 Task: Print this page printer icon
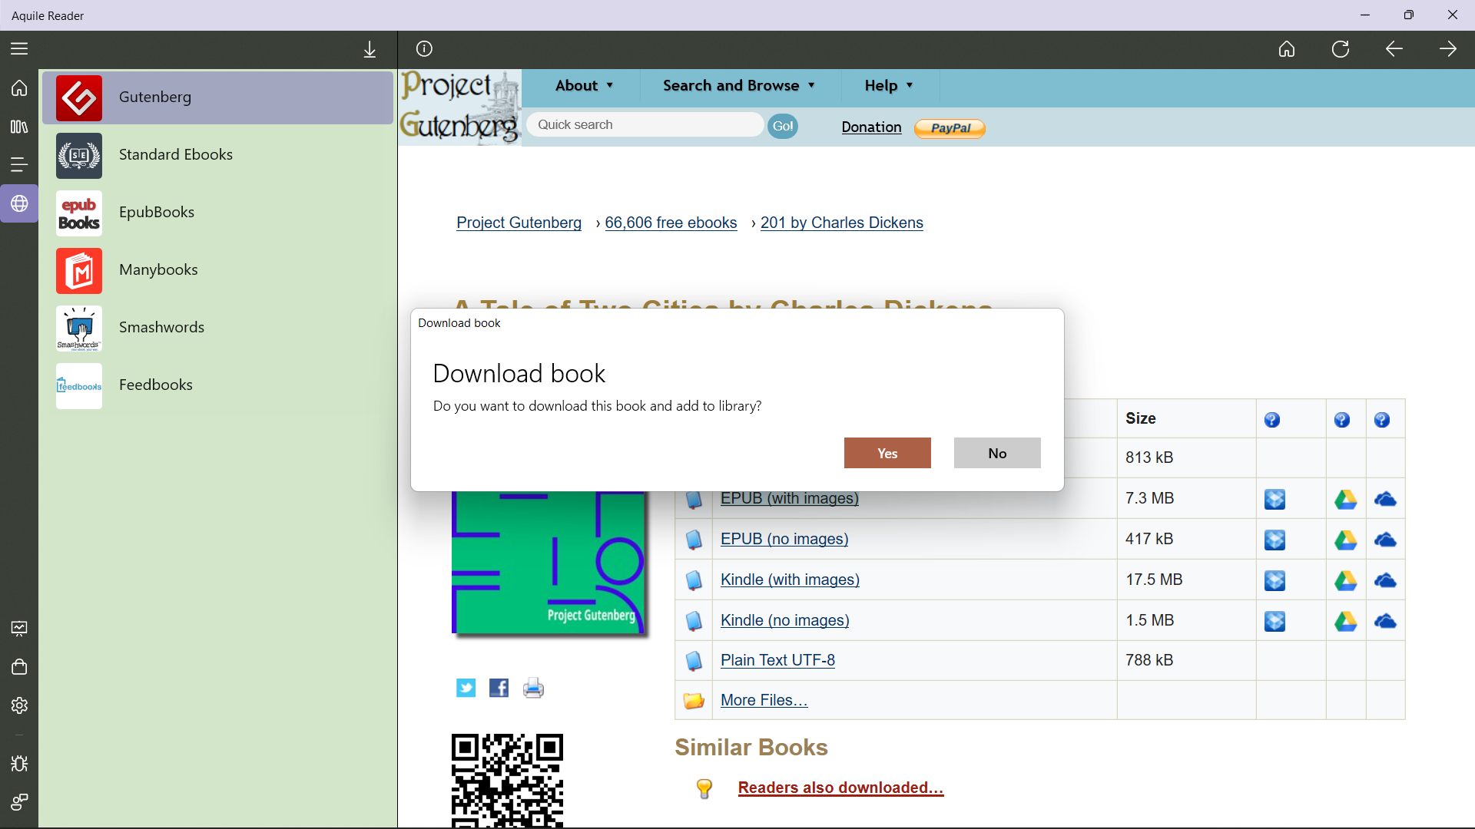point(533,688)
